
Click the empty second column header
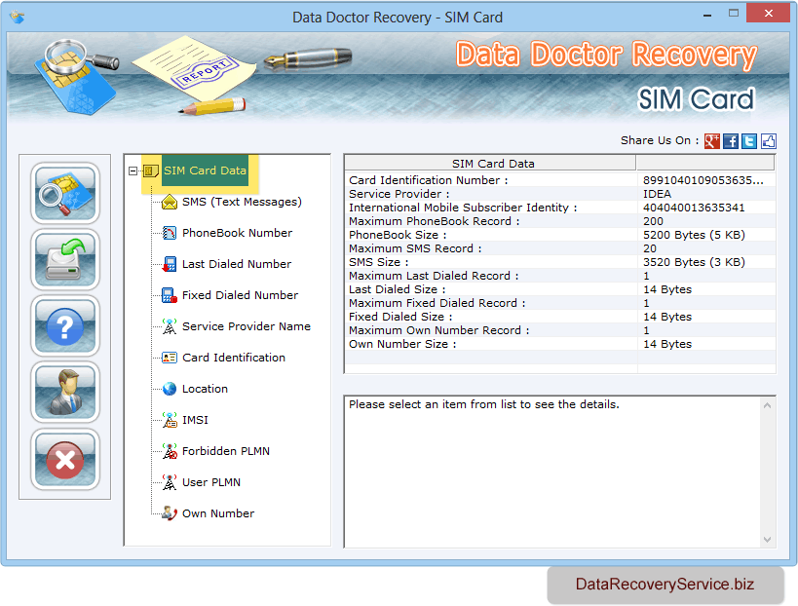click(705, 164)
